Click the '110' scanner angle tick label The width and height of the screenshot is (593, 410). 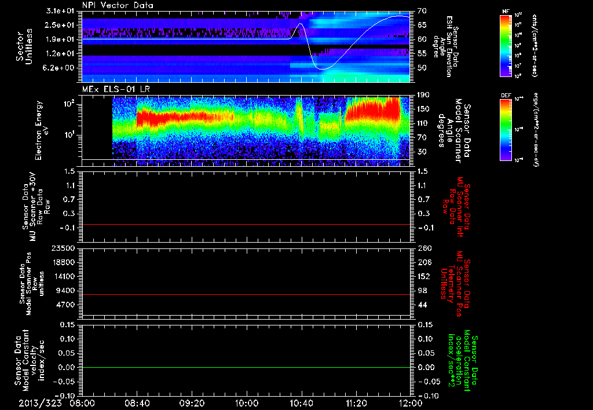click(x=423, y=123)
